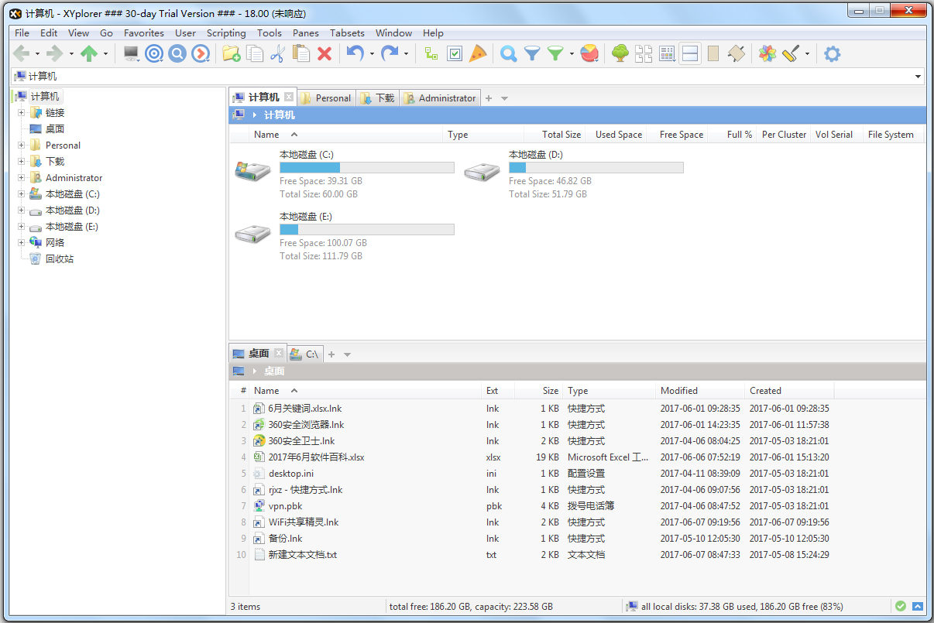Image resolution: width=934 pixels, height=623 pixels.
Task: Toggle the blue Visual Filter funnel icon
Action: pos(532,53)
